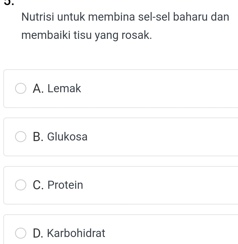238x244 pixels.
Task: Click the word Glukosa in option B
Action: [67, 137]
